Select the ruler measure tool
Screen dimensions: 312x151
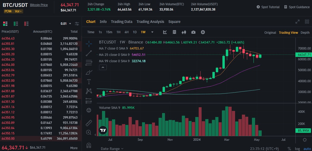[x=89, y=123]
